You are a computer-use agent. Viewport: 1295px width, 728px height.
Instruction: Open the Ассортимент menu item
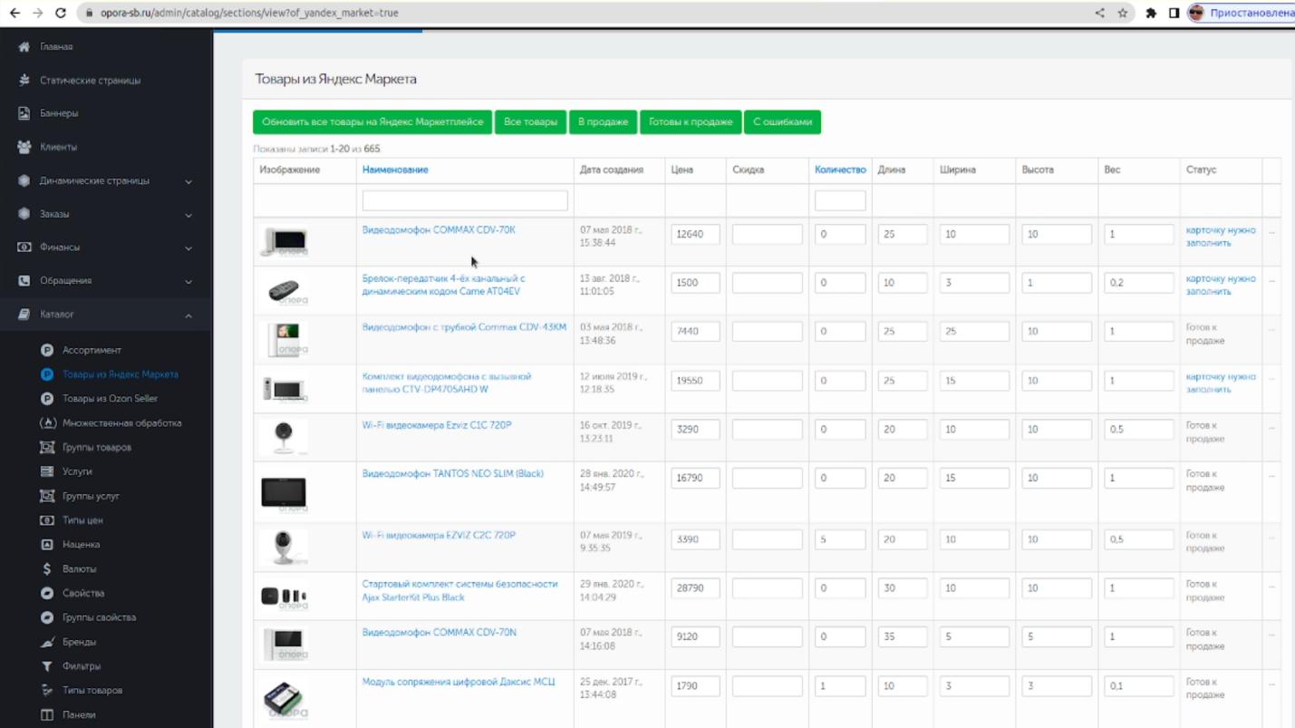92,350
